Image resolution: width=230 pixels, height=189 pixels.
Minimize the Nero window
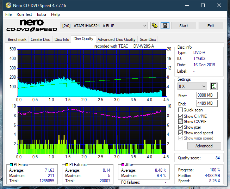(x=187, y=5)
